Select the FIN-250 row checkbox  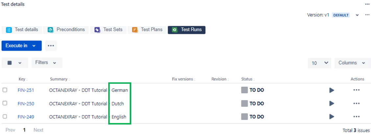[5, 103]
